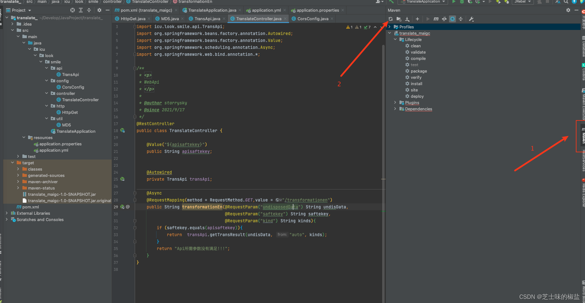Viewport: 585px width, 303px height.
Task: Collapse all nodes in Maven panel
Action: tap(461, 19)
